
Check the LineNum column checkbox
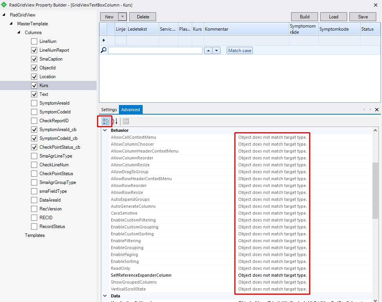(34, 41)
